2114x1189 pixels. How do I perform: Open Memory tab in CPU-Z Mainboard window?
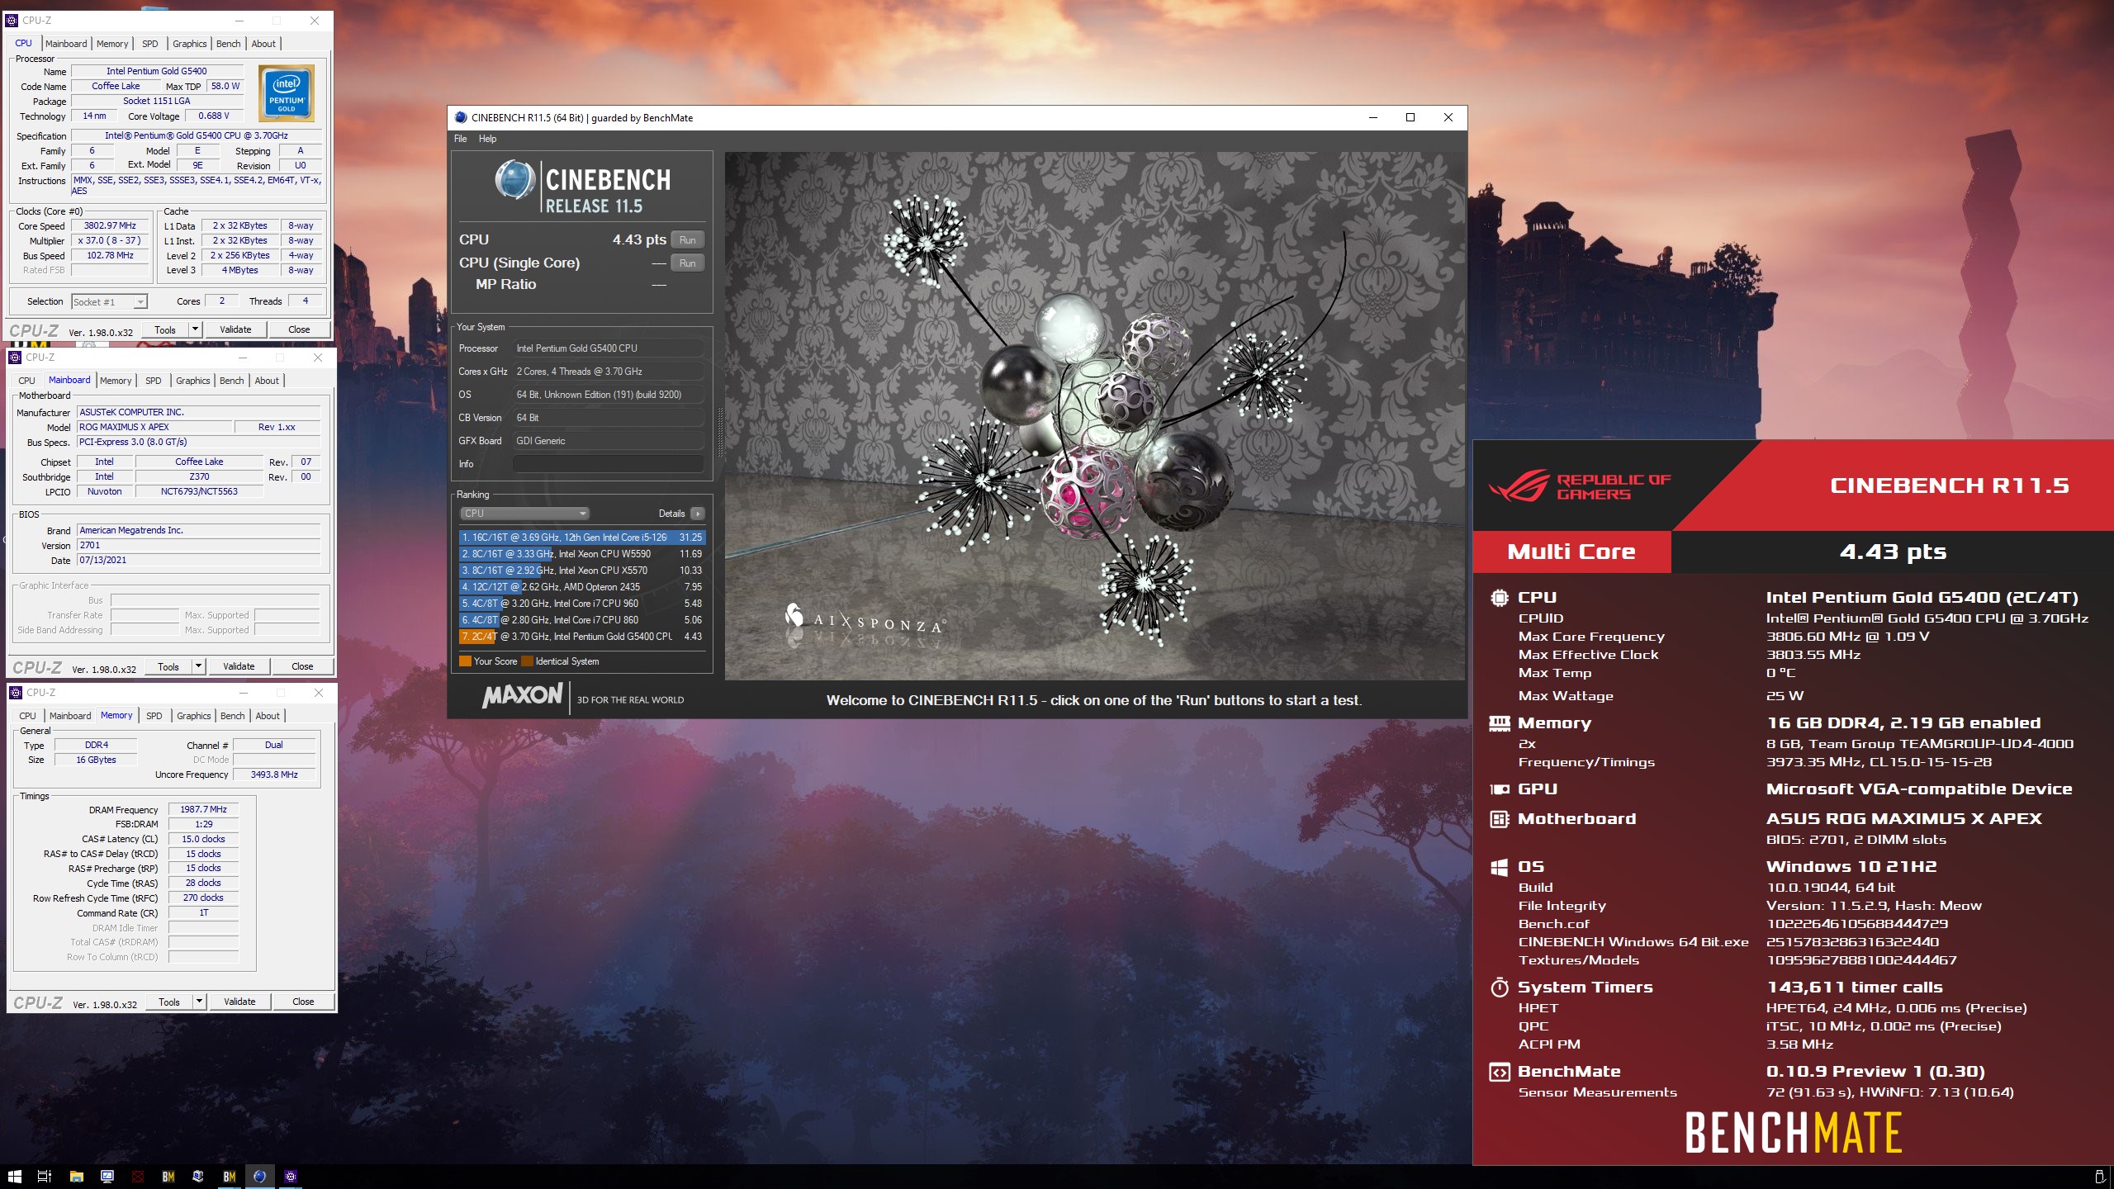tap(116, 381)
